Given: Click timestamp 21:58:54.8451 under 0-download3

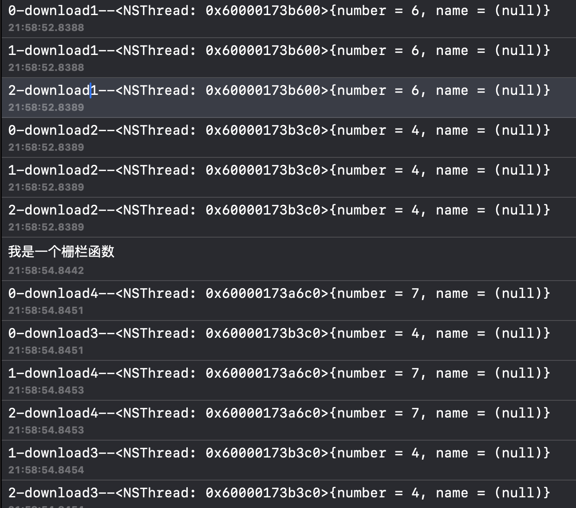Looking at the screenshot, I should [46, 350].
